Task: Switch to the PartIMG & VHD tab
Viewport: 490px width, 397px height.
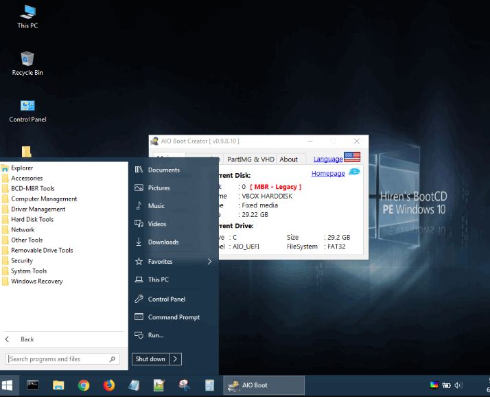Action: pos(250,159)
